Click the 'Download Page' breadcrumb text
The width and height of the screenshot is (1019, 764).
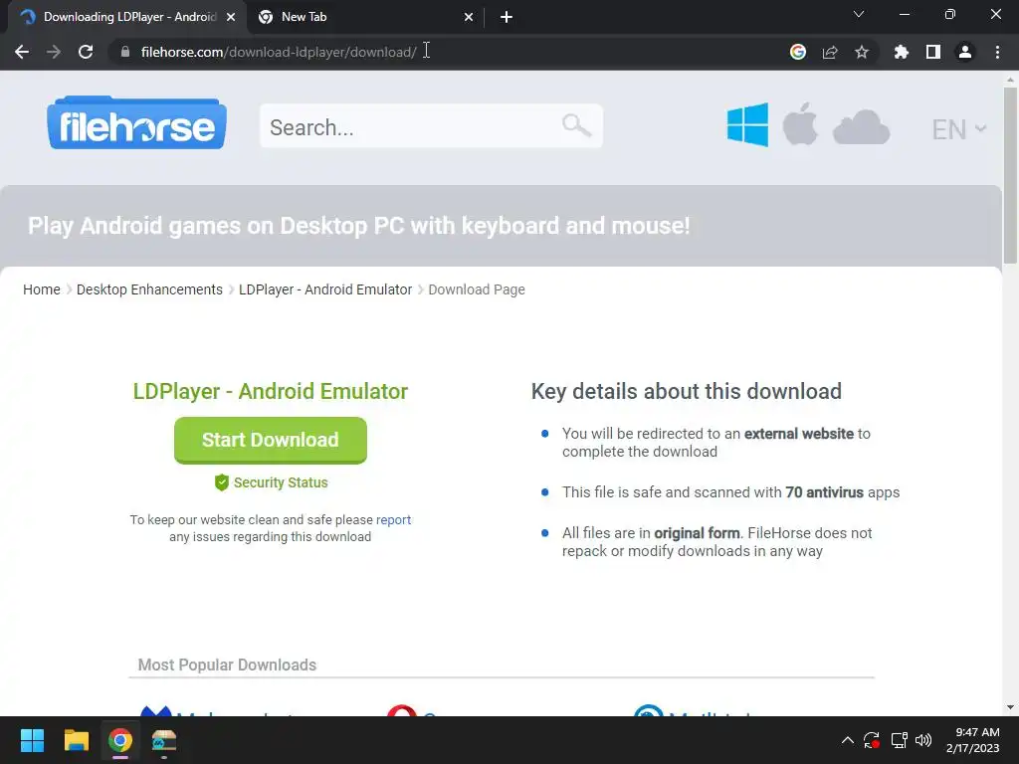(477, 289)
